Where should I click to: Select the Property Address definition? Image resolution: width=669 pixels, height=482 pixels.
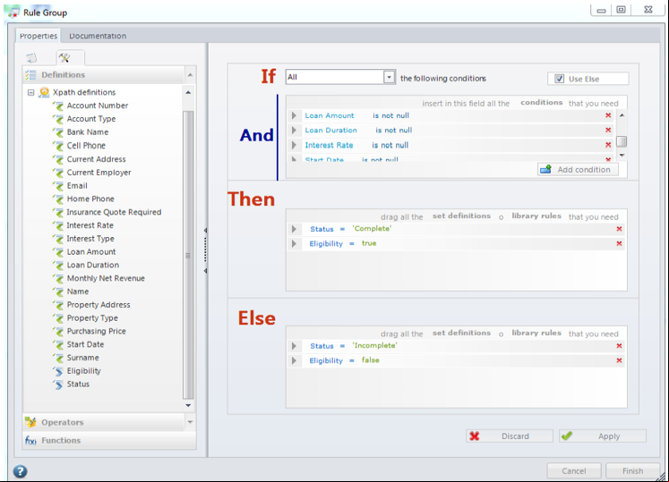[99, 305]
